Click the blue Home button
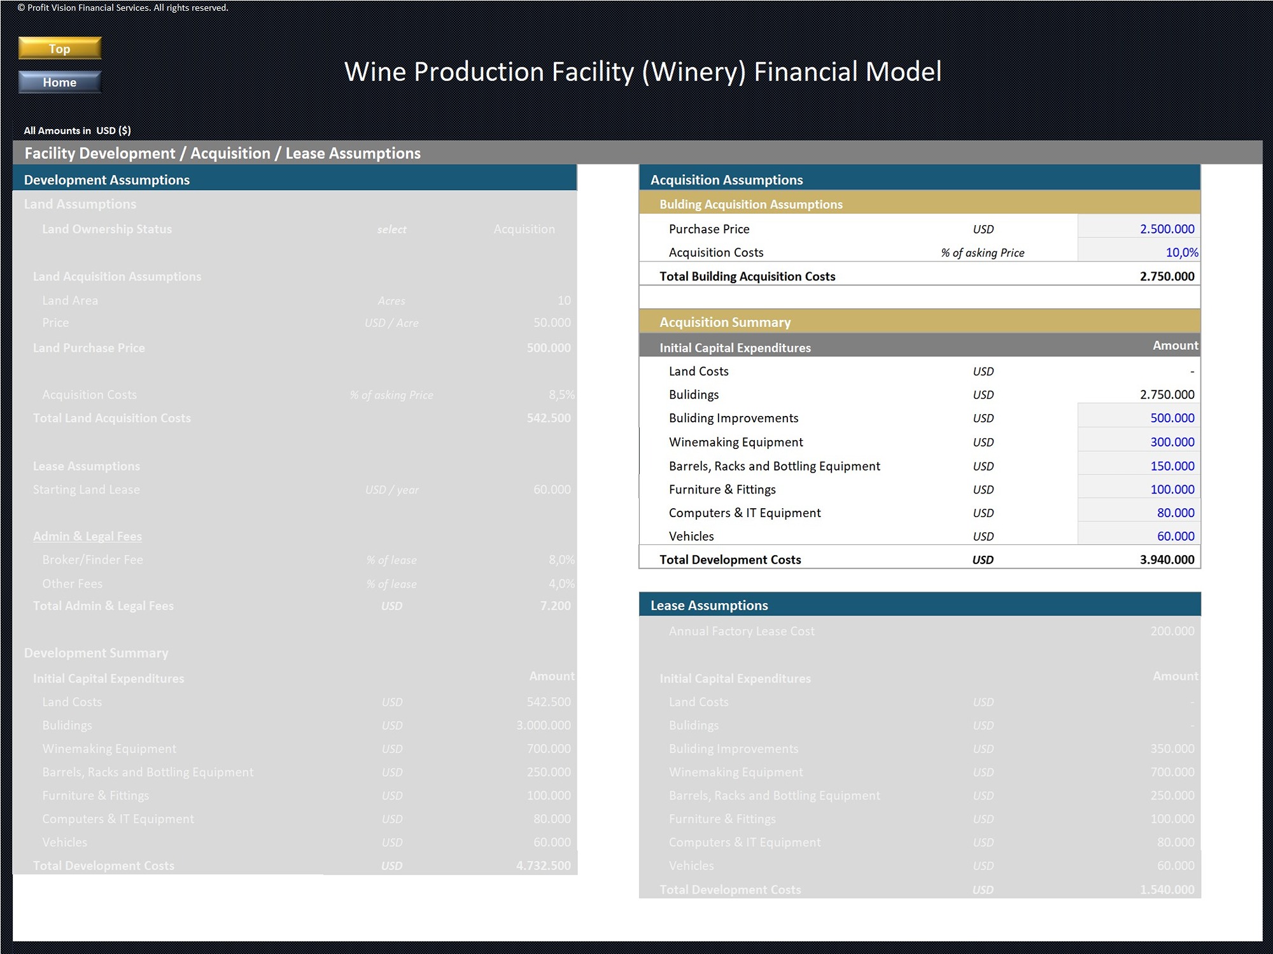This screenshot has height=954, width=1273. [60, 82]
